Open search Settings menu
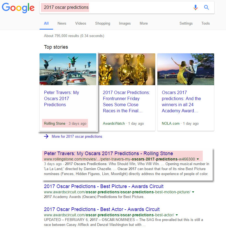Viewport: 226px width, 229px height. 186,23
